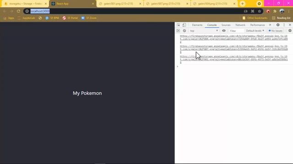Click the red extension icon in toolbar

tap(268, 11)
